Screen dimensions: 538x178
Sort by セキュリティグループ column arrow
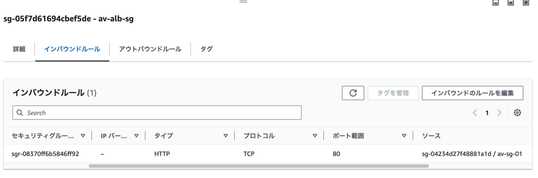coord(83,136)
